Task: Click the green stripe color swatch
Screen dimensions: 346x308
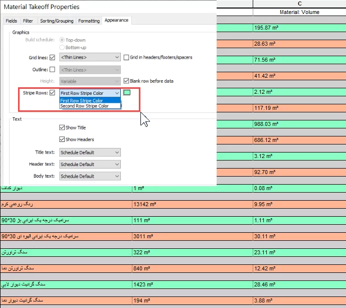Action: (x=127, y=92)
